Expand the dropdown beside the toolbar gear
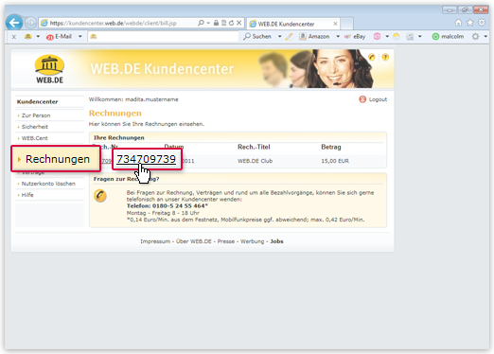The image size is (494, 354). [x=485, y=36]
